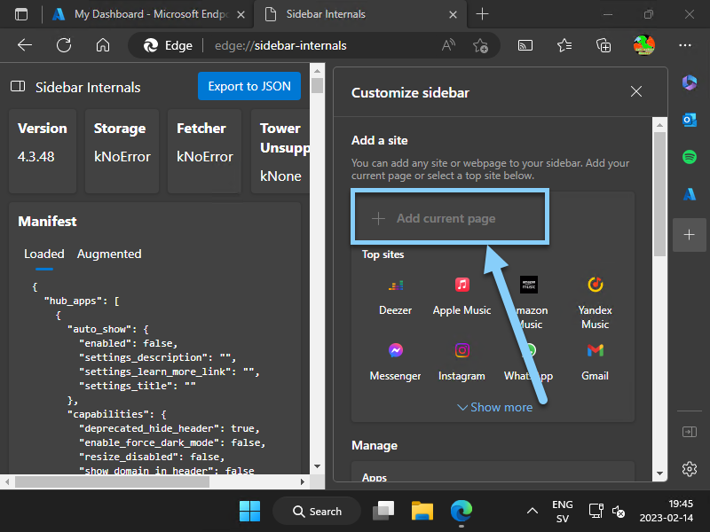Viewport: 710px width, 532px height.
Task: Click Add current page button
Action: point(446,218)
